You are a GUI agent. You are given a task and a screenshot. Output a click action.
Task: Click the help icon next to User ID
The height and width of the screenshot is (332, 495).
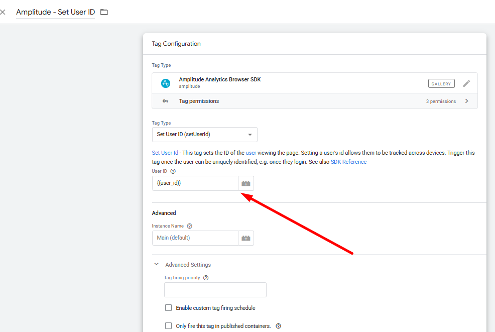(173, 171)
